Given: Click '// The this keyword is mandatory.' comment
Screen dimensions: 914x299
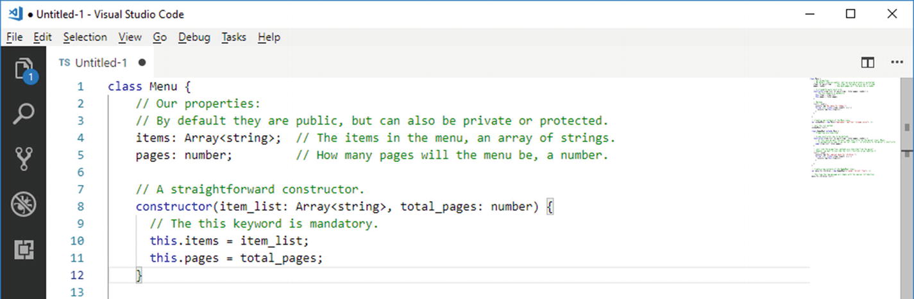Looking at the screenshot, I should [264, 224].
